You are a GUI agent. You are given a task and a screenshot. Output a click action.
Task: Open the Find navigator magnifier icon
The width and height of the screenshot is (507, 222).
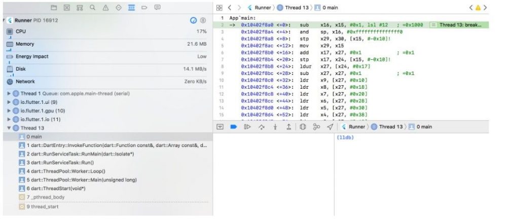click(92, 8)
